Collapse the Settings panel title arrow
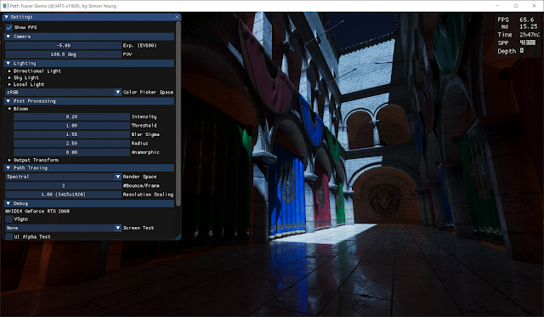Viewport: 544px width, 317px height. (x=6, y=17)
